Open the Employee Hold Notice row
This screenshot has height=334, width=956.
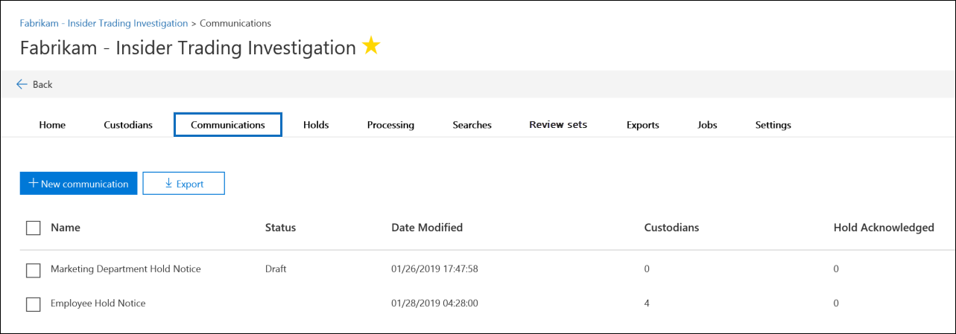478,304
